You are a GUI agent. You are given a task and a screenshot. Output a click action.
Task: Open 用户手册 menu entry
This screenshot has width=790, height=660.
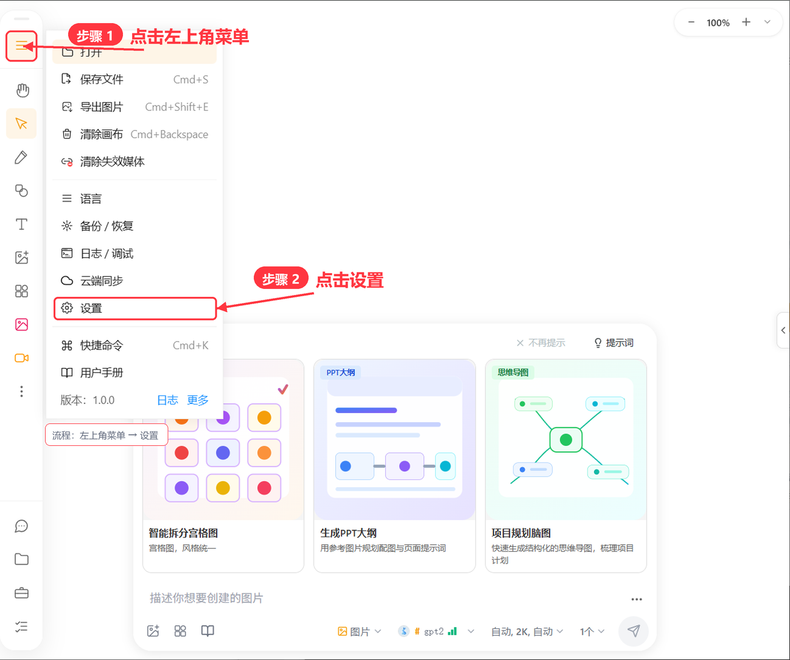(x=135, y=373)
